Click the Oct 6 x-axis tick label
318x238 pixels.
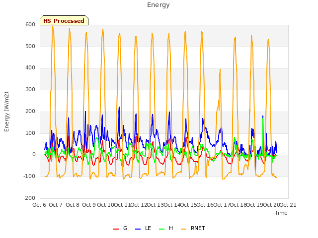point(39,205)
